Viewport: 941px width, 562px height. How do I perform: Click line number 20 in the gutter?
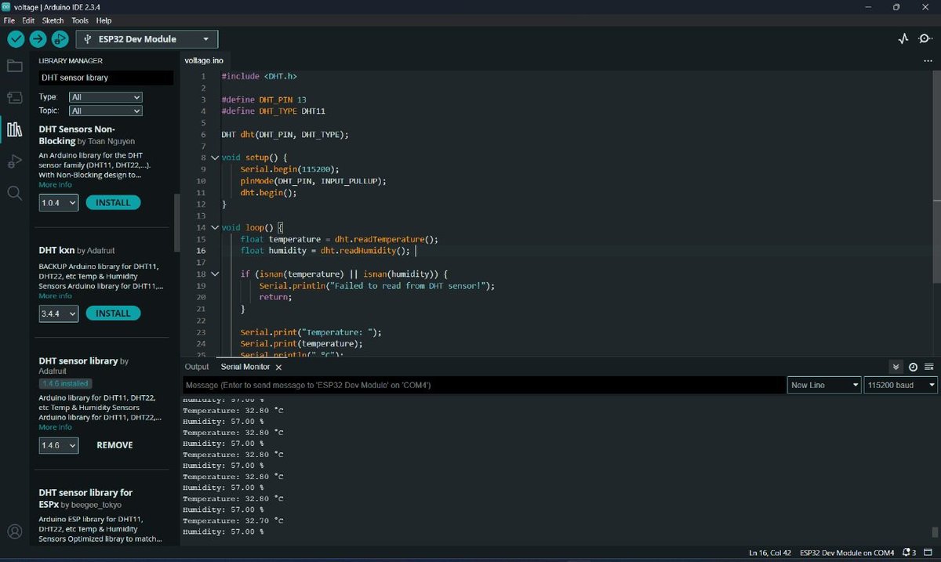click(201, 297)
